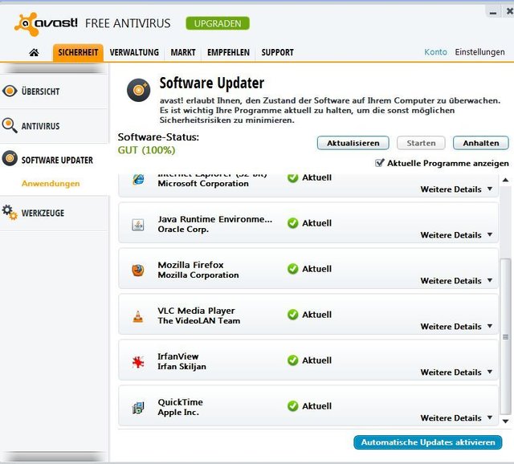Click the QuickTime program icon

138,408
